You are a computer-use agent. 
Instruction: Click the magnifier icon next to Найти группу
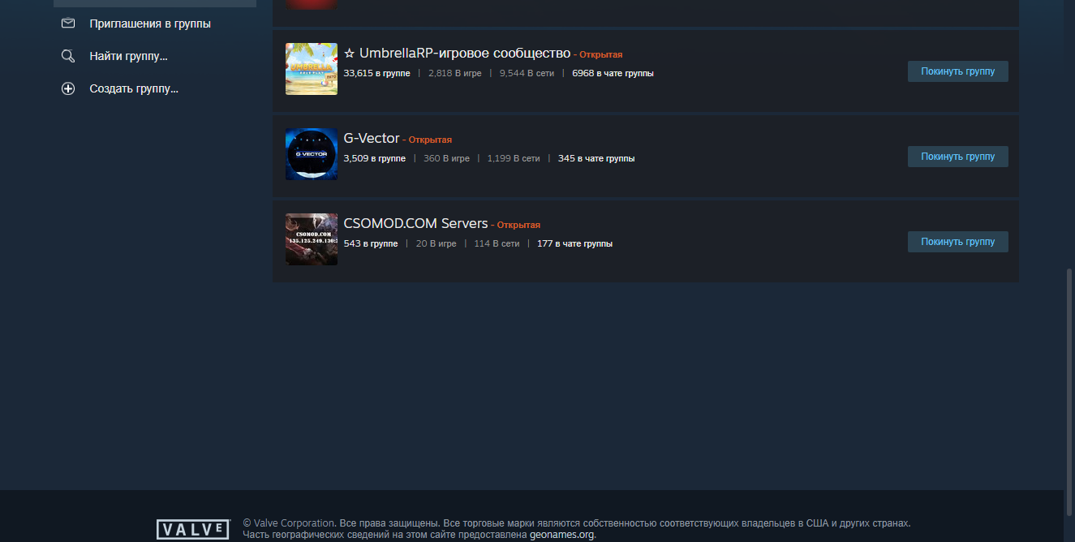click(68, 56)
